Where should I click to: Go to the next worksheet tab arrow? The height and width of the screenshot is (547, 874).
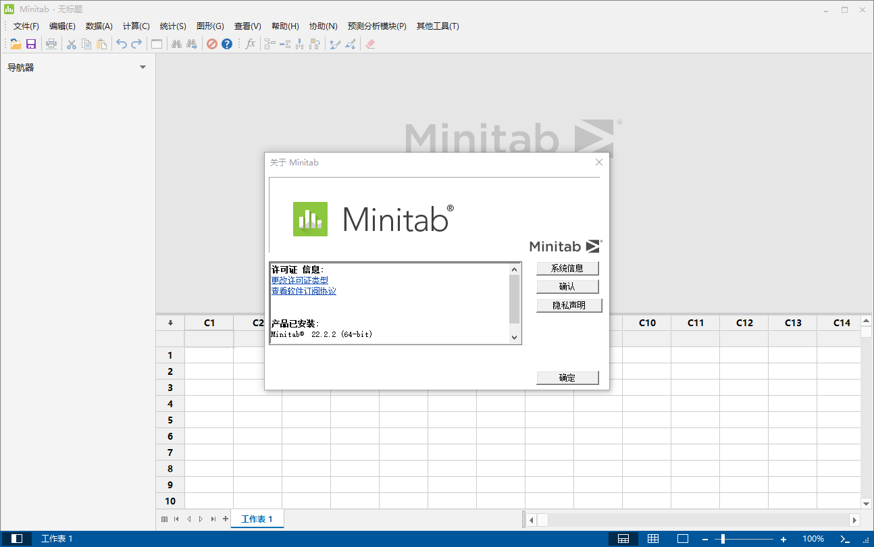201,519
